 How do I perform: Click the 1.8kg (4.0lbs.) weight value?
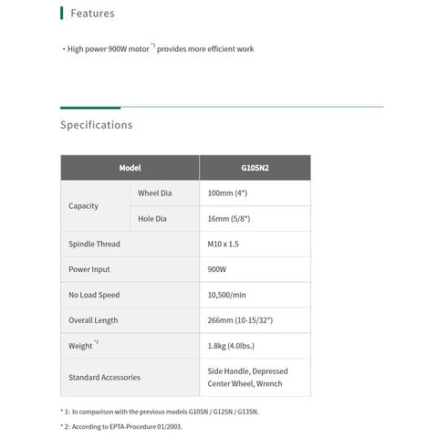pos(231,346)
